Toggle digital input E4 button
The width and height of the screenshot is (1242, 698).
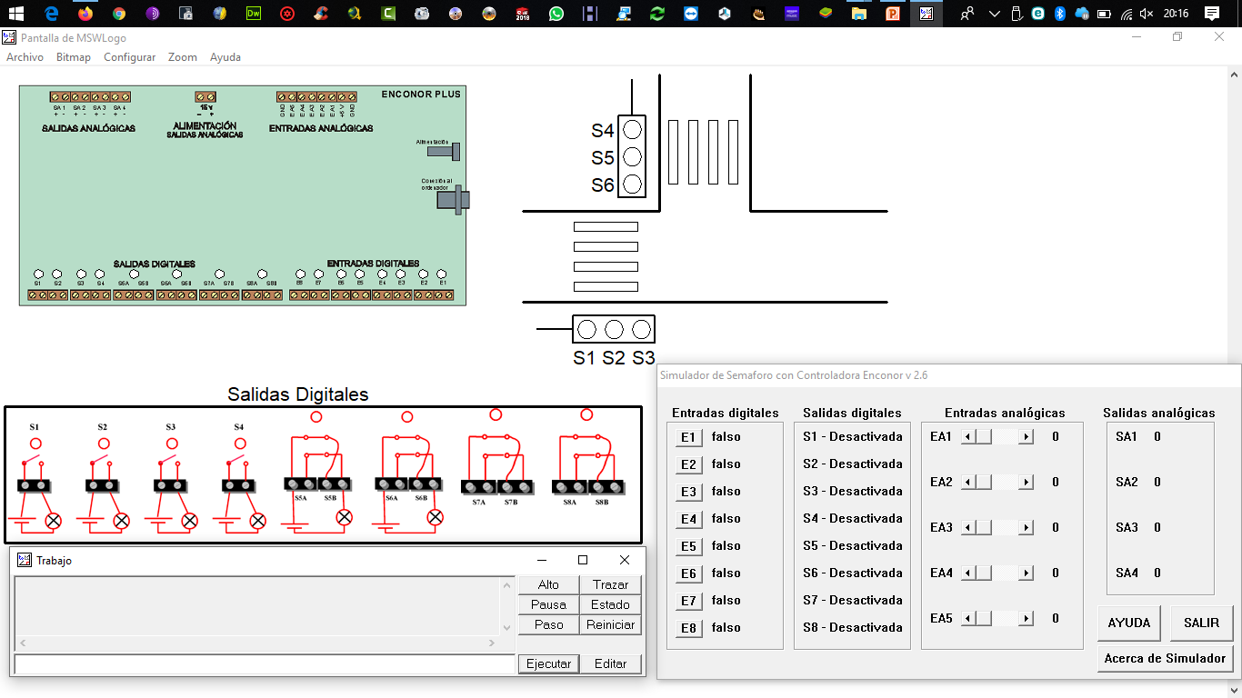click(688, 519)
